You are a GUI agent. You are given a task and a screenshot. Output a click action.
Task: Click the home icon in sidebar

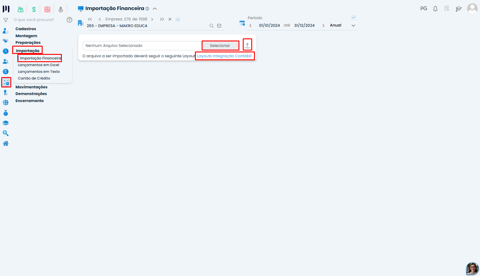pos(5,143)
